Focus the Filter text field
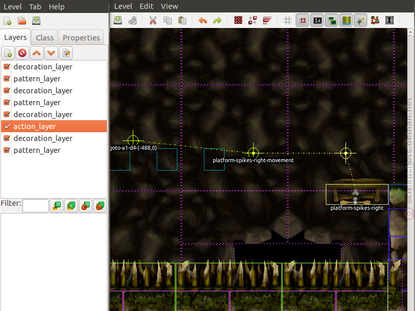This screenshot has width=415, height=311. click(x=35, y=206)
